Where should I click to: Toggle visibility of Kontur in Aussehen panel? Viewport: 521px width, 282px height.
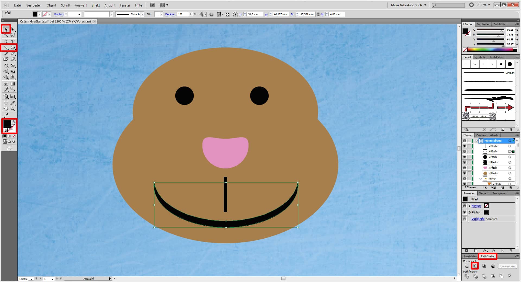point(465,206)
